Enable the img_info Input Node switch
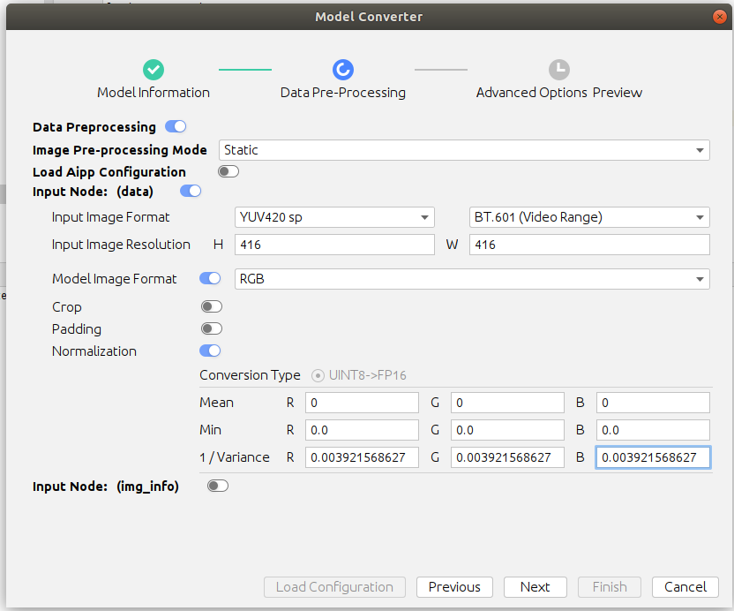Image resolution: width=734 pixels, height=611 pixels. (217, 486)
